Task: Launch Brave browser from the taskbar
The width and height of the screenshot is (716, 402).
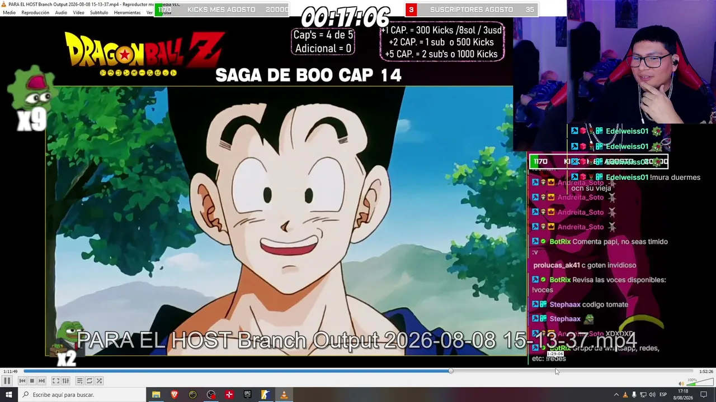Action: (x=175, y=395)
